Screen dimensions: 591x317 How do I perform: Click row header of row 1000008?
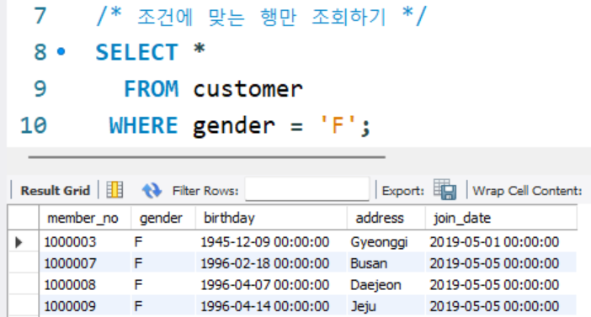(23, 284)
